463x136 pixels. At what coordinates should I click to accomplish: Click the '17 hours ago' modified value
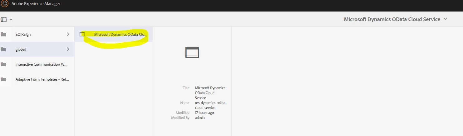pyautogui.click(x=204, y=113)
